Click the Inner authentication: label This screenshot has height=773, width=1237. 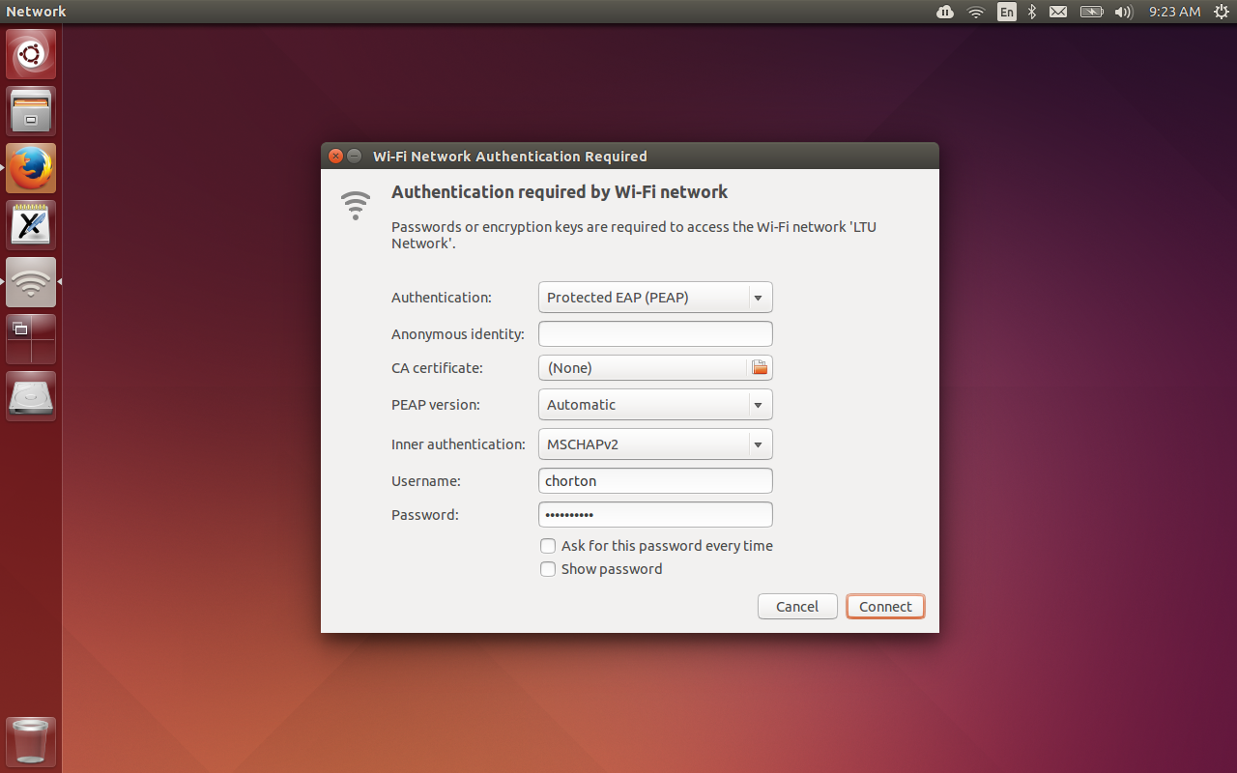point(458,444)
